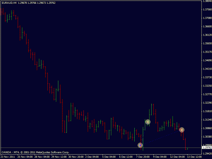
Task: Click the blue trade entry marker near 1.29900
Action: point(140,145)
